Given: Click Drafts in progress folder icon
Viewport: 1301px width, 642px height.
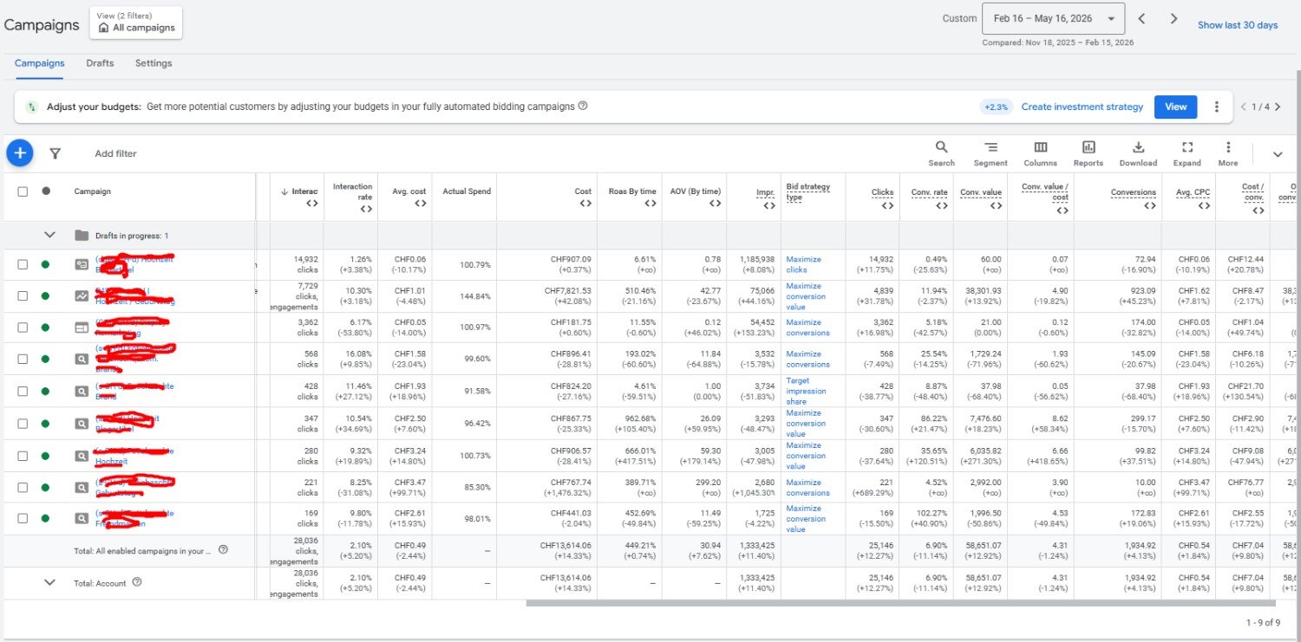Looking at the screenshot, I should (x=82, y=236).
